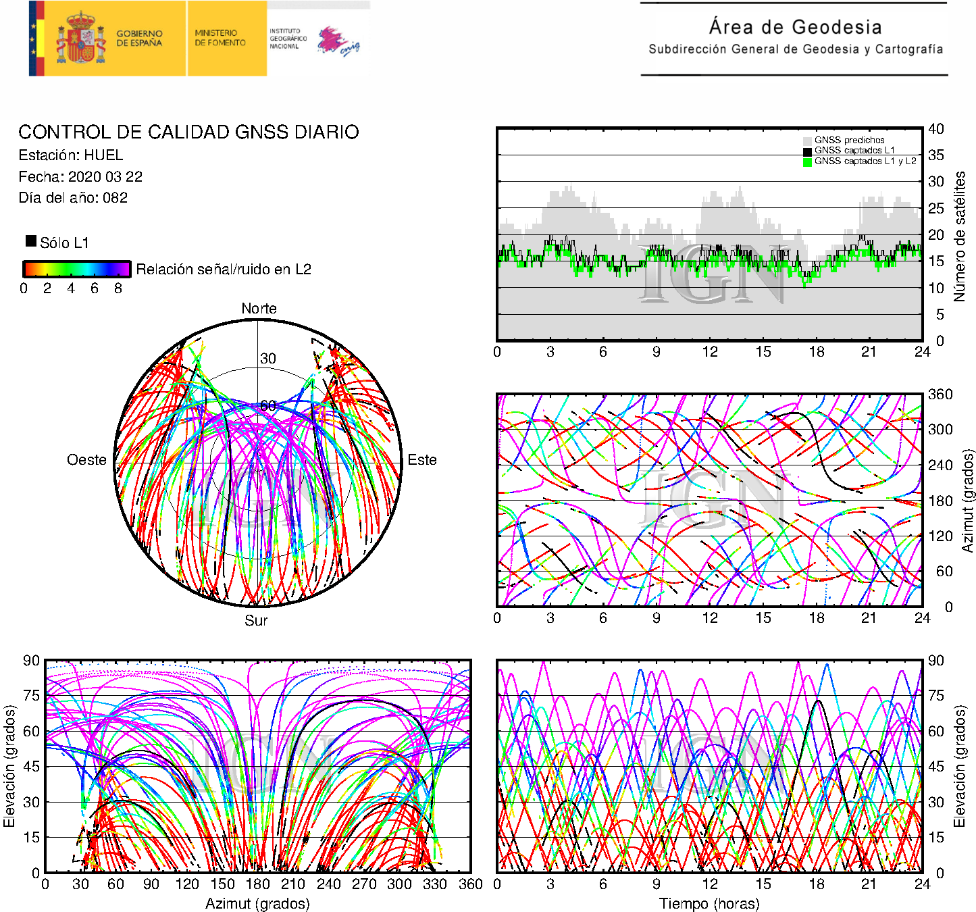The width and height of the screenshot is (976, 912).
Task: Click the Fecha 2020 03 22 line
Action: [x=80, y=177]
